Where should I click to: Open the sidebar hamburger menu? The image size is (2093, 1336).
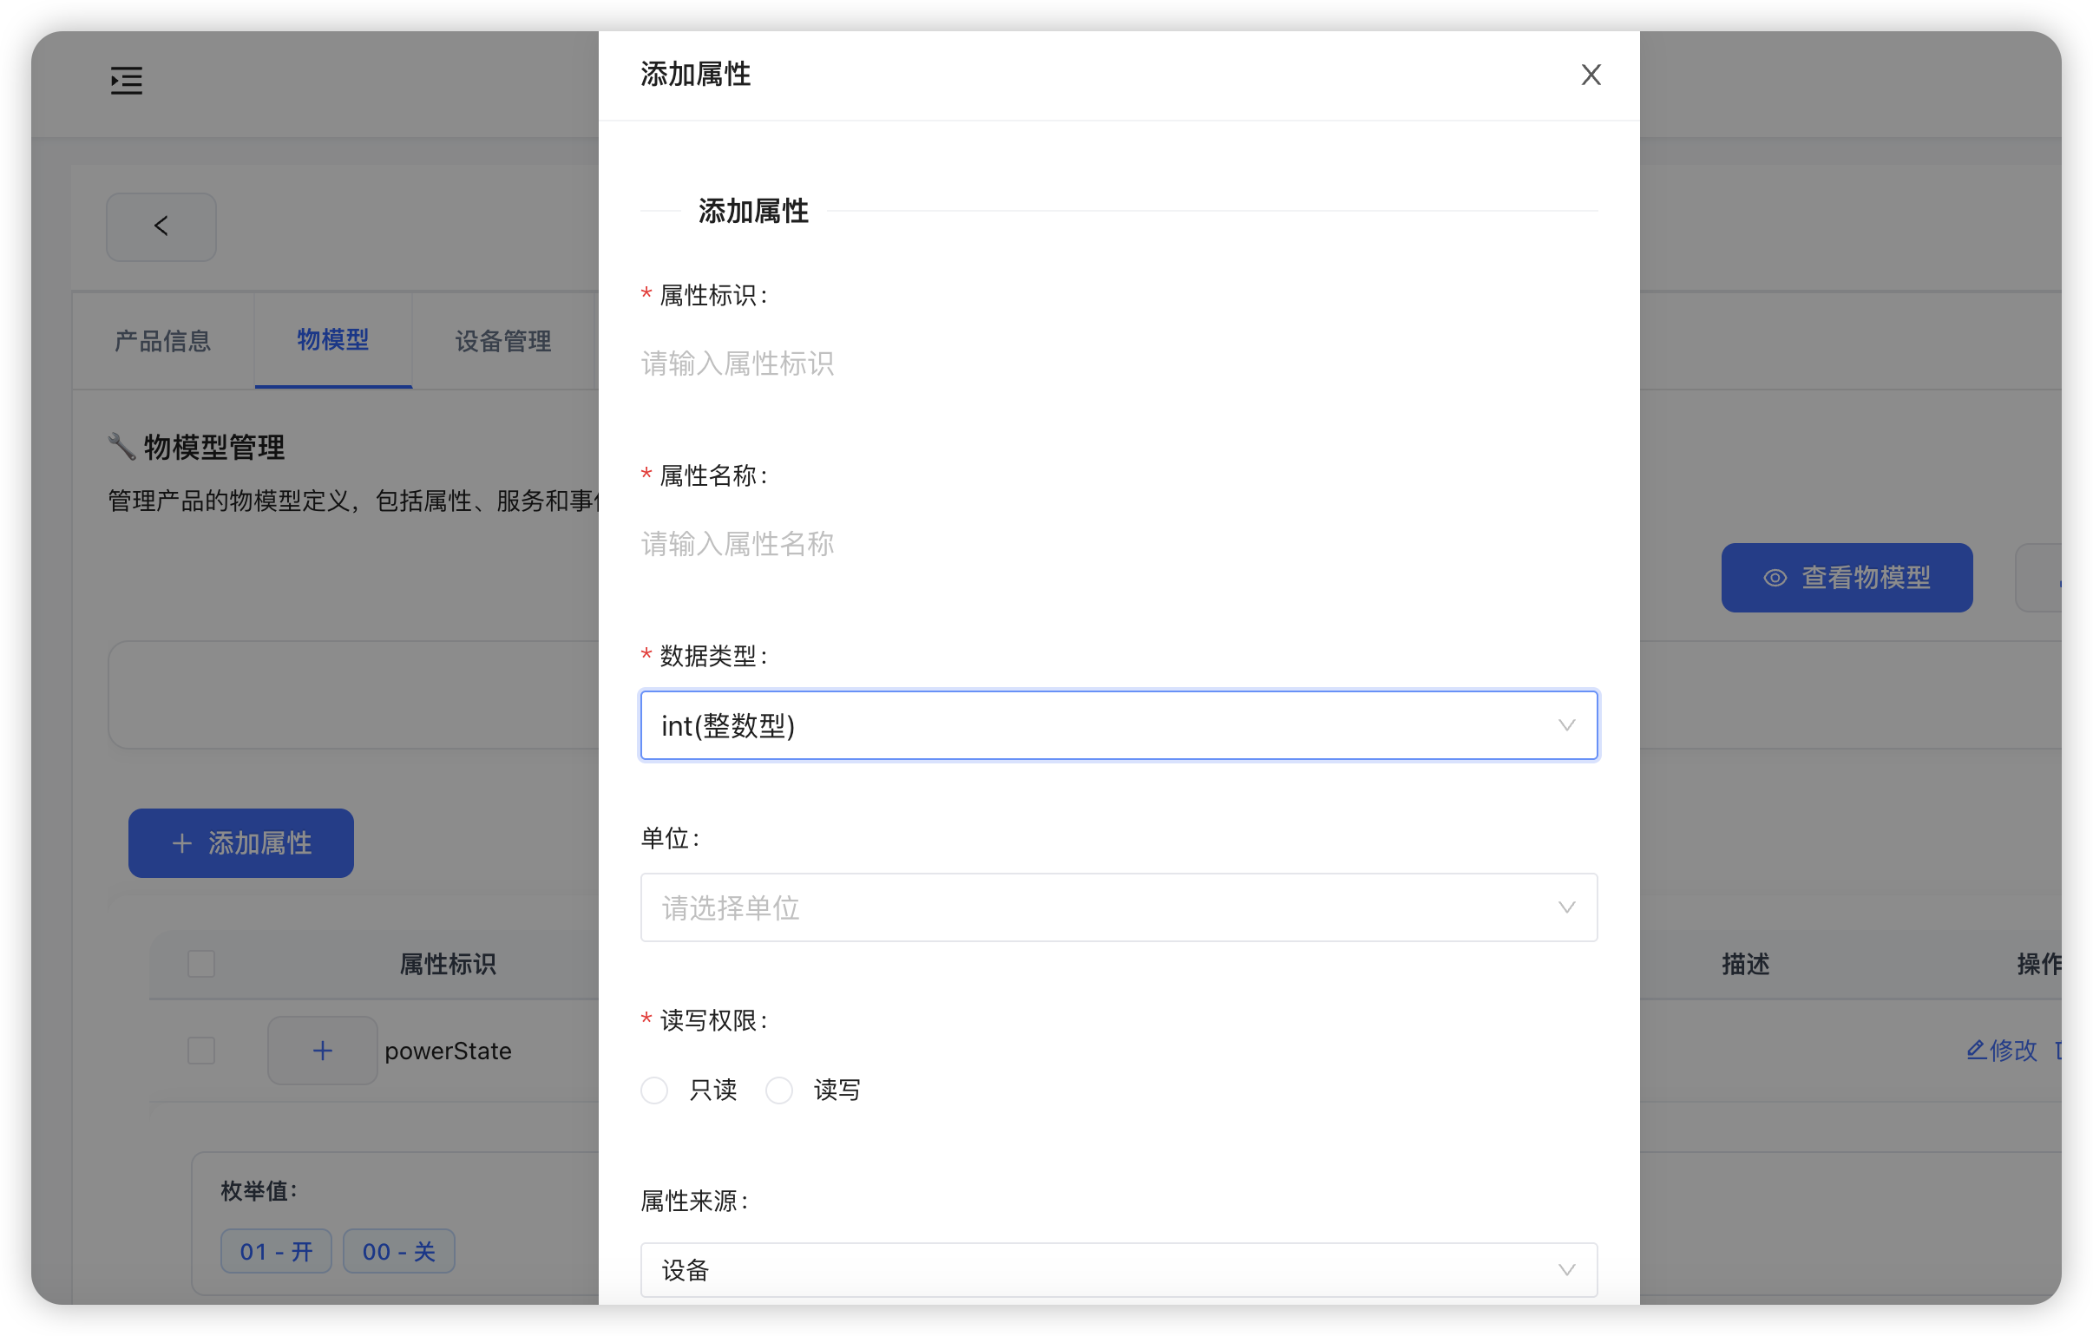[126, 80]
